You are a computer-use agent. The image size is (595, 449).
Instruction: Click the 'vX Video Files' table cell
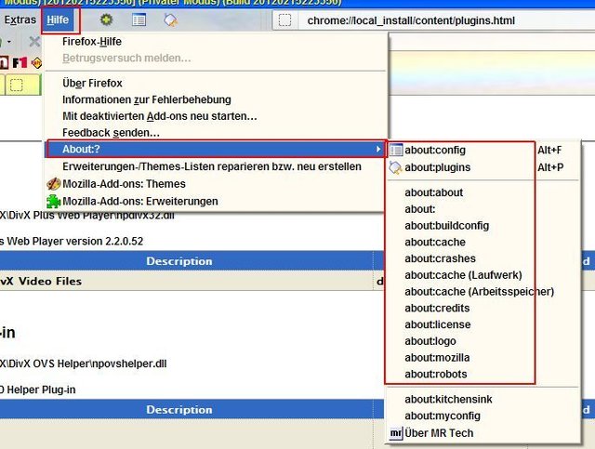186,281
